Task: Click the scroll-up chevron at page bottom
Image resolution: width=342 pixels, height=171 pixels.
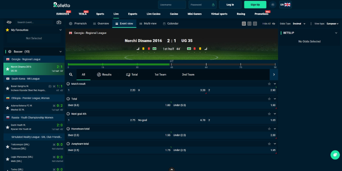Action: tap(172, 169)
